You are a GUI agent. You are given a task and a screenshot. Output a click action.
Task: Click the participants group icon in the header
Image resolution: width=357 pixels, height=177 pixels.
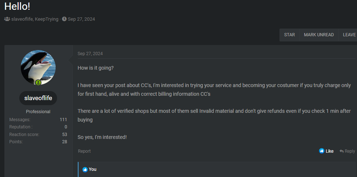point(7,19)
